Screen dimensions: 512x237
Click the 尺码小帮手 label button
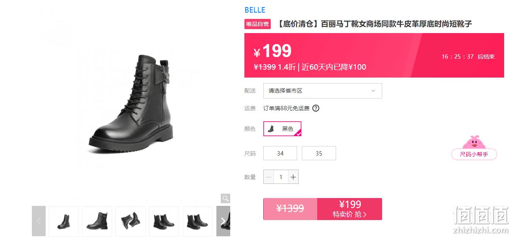(474, 154)
